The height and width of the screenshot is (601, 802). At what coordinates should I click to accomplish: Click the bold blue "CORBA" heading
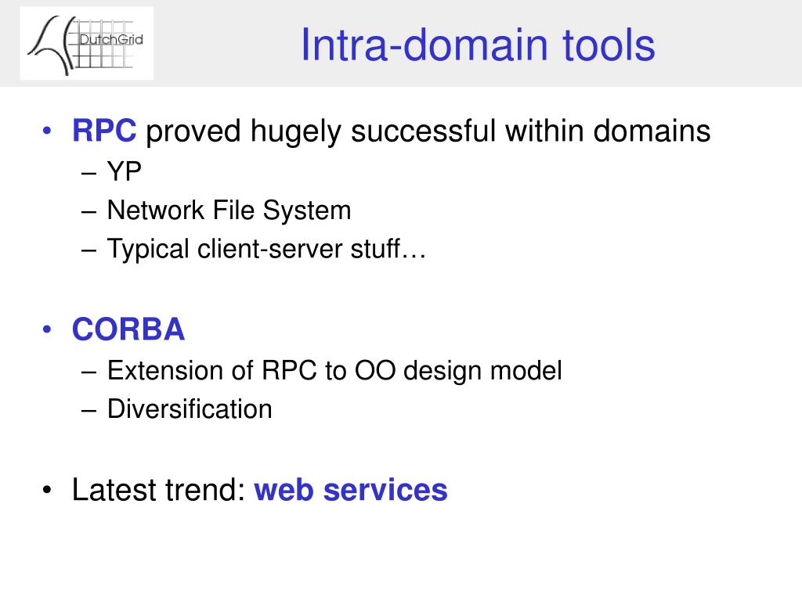pos(128,329)
